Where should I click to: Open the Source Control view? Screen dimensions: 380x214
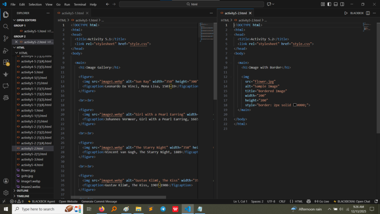[x=6, y=38]
